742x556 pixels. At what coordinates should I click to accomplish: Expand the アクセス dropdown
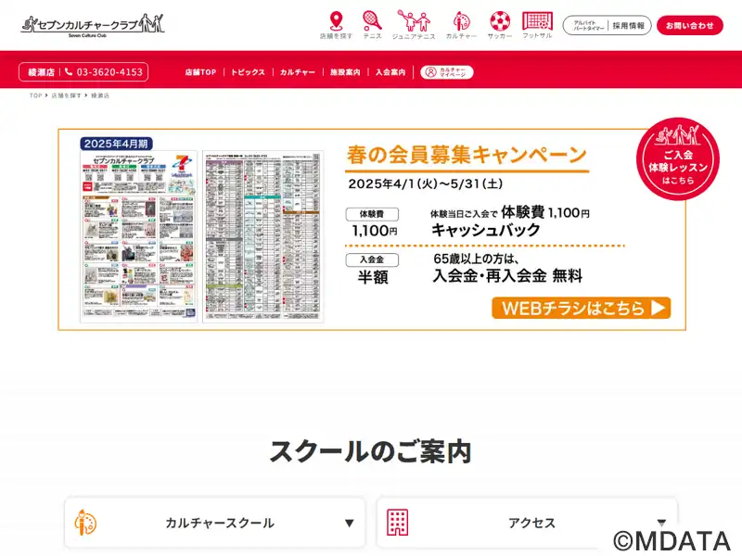tap(527, 523)
